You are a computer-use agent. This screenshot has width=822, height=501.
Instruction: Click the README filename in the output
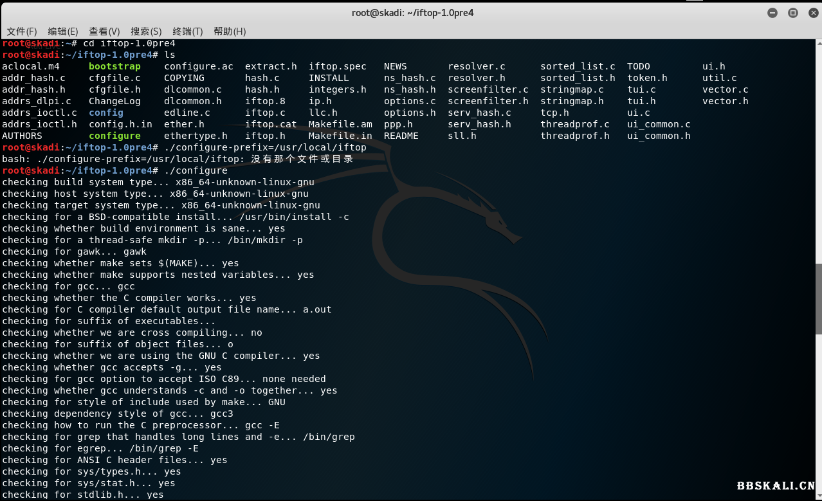(401, 136)
